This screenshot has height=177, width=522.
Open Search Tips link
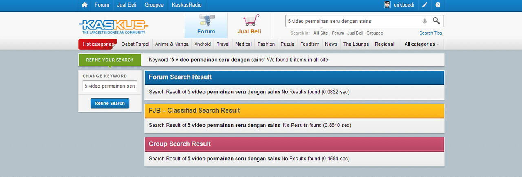point(431,33)
